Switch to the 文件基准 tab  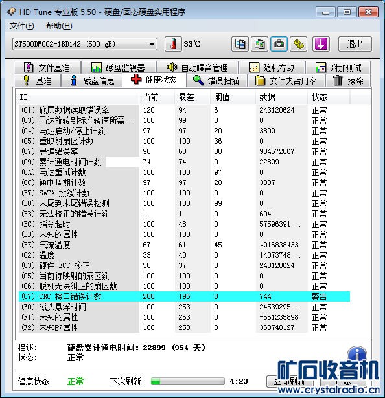(47, 67)
